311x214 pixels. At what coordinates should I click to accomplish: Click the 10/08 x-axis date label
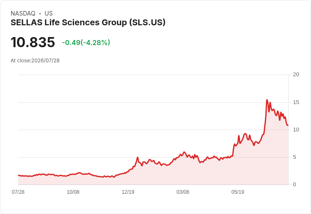73,192
